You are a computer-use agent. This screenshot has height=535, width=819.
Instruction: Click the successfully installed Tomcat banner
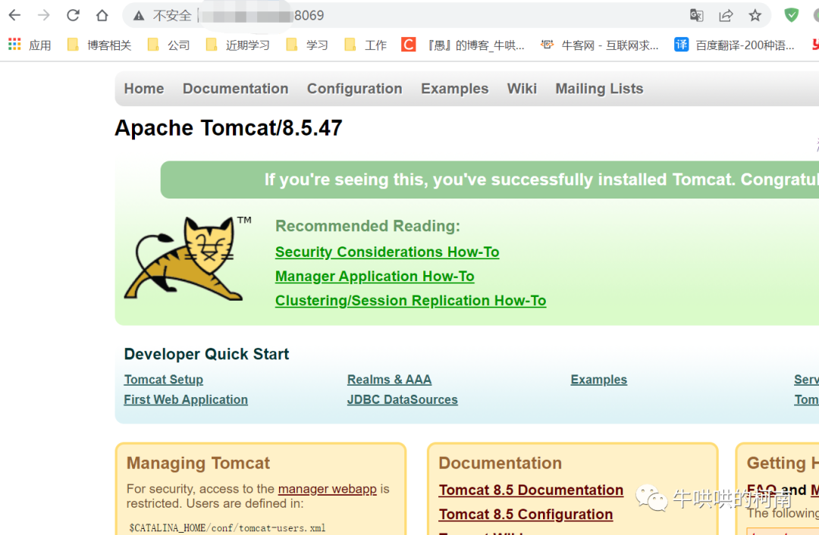pos(489,180)
